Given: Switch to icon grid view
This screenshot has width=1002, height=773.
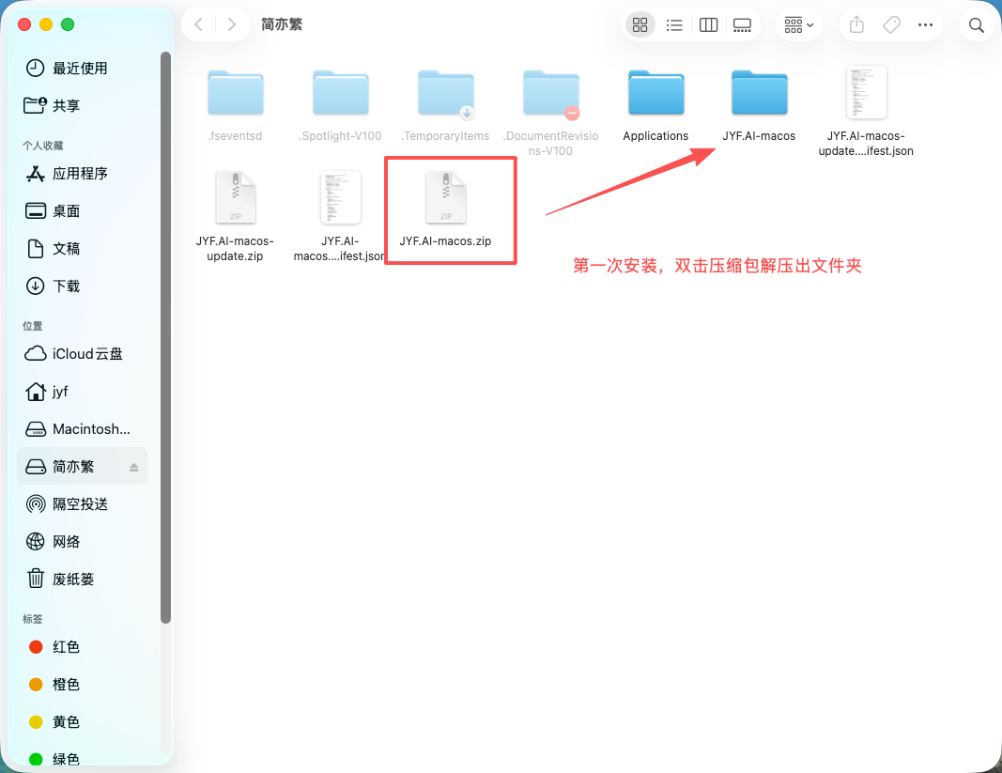Looking at the screenshot, I should pos(640,25).
